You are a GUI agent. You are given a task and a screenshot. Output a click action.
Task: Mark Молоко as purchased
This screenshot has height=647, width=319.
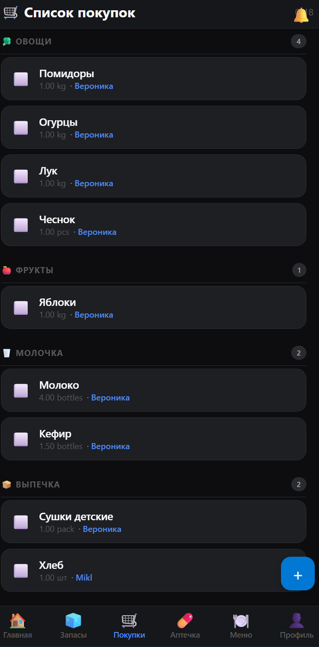click(x=21, y=390)
